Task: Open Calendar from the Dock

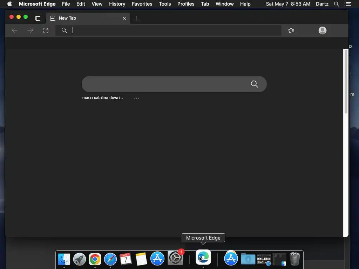Action: 126,259
